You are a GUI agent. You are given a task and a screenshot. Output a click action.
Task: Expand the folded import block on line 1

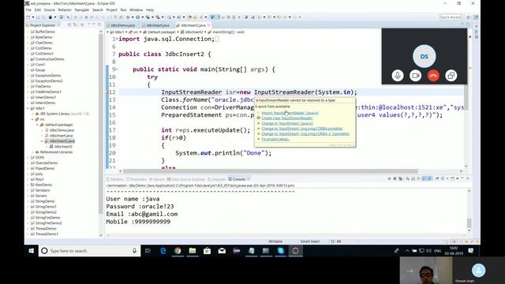click(117, 39)
